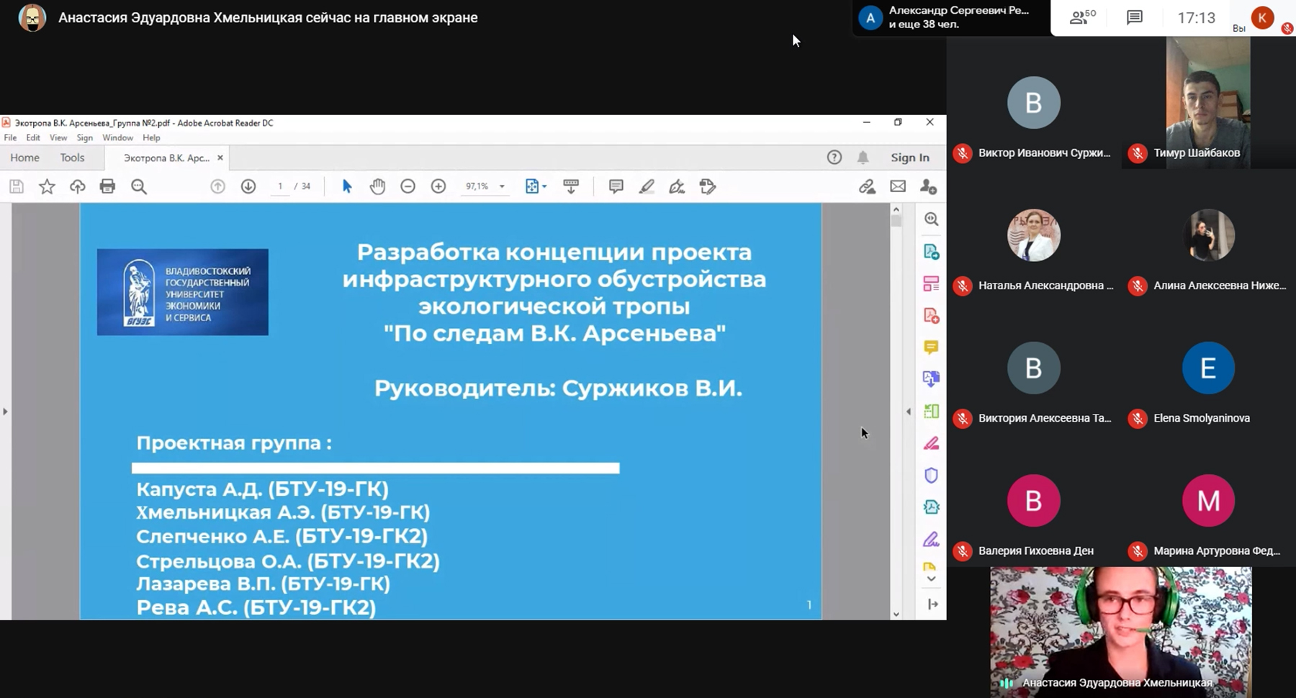Zoom out with the minus circle icon
Screen dimensions: 1296x698
tap(408, 186)
